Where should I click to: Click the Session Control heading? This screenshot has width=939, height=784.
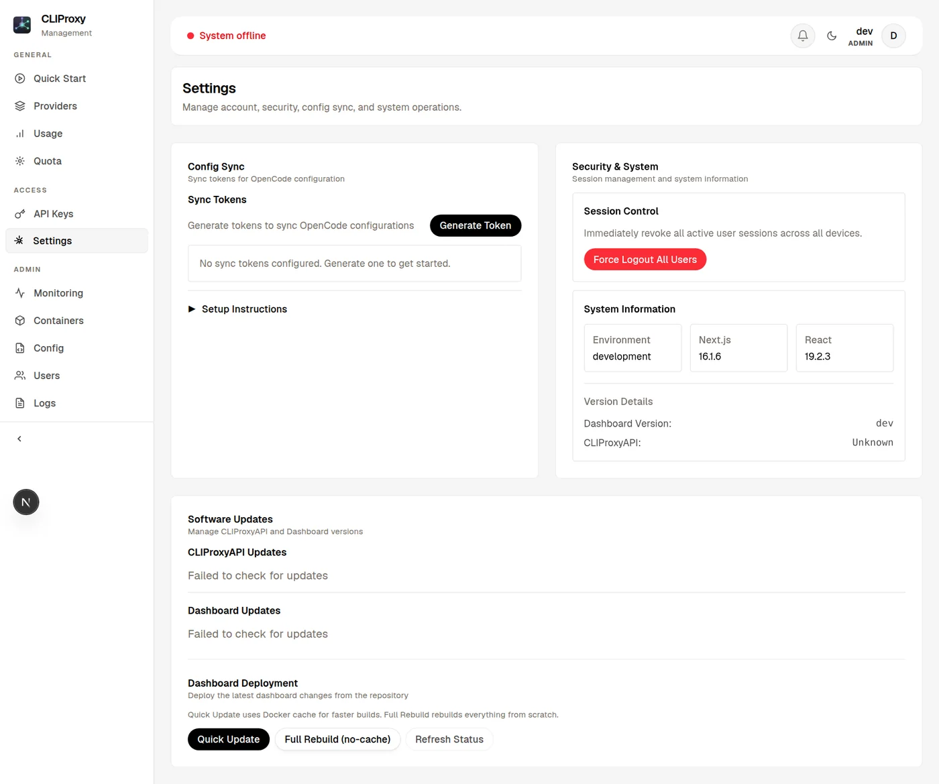point(621,211)
